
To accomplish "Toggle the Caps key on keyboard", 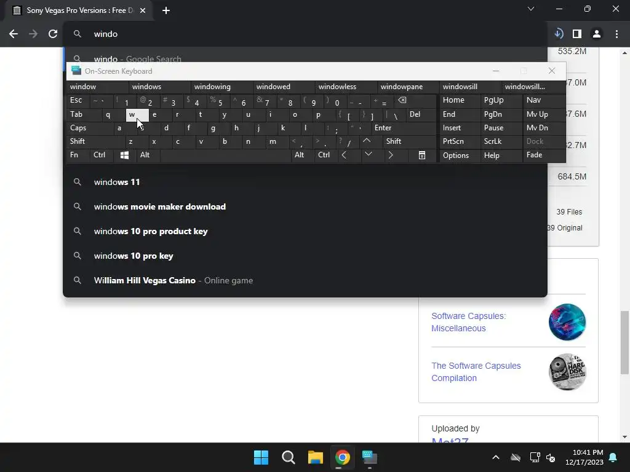I will coord(90,128).
